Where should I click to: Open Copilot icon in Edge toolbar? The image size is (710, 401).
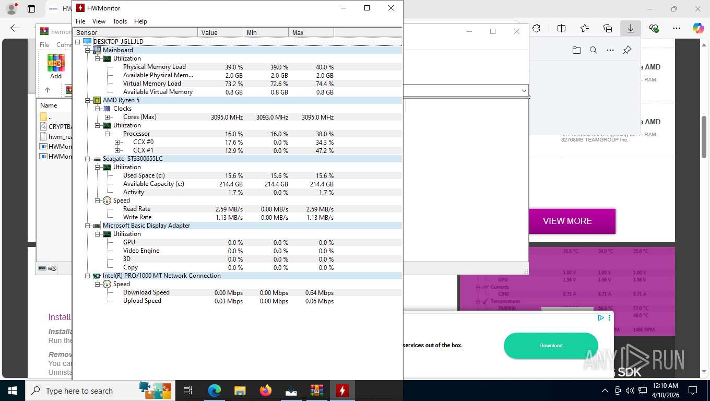point(698,29)
